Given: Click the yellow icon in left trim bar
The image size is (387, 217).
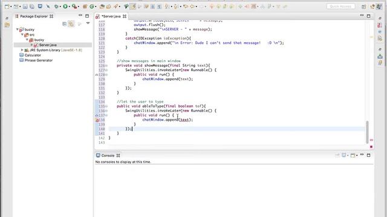Looking at the screenshot, I should point(7,25).
